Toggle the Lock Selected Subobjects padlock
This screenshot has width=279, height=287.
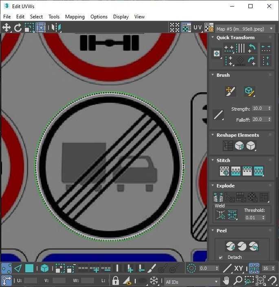click(x=115, y=280)
